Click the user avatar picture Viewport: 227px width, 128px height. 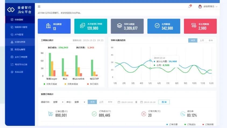pos(200,6)
